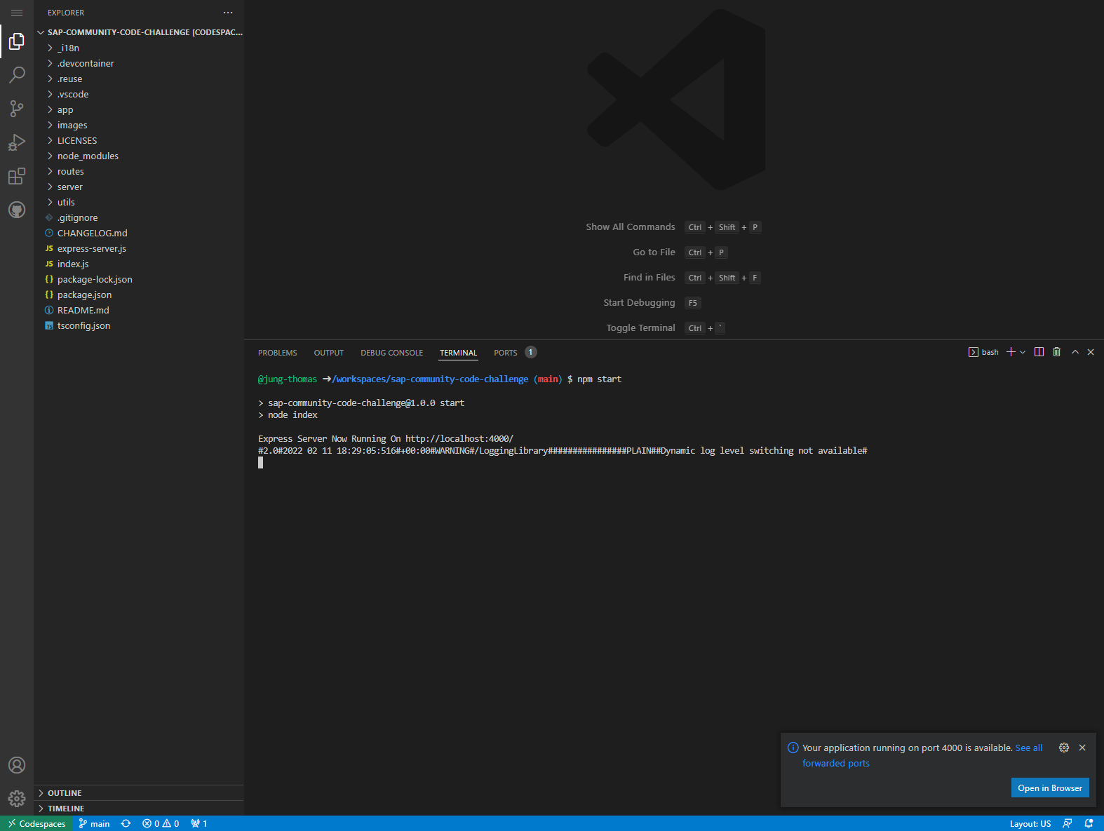This screenshot has height=831, width=1104.
Task: Select bash terminal profile label
Action: [983, 352]
